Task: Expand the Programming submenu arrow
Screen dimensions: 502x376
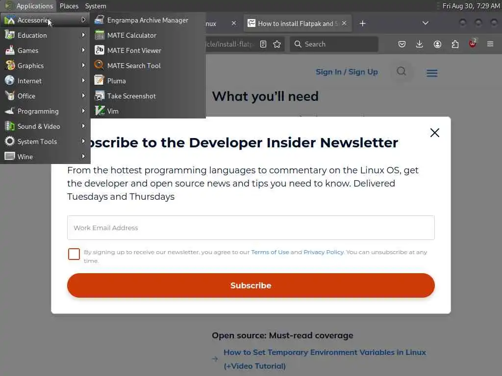Action: coord(83,111)
